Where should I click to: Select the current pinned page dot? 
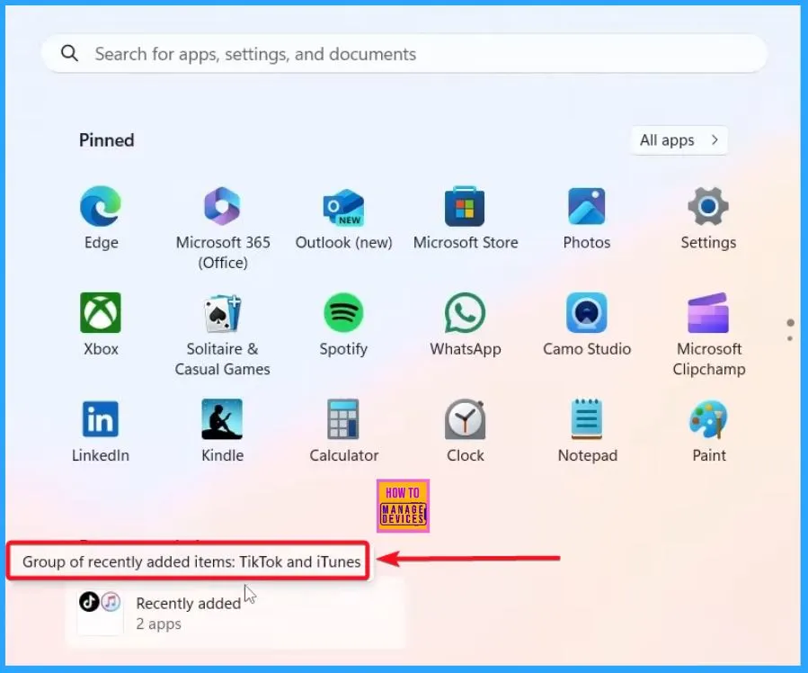(x=791, y=323)
